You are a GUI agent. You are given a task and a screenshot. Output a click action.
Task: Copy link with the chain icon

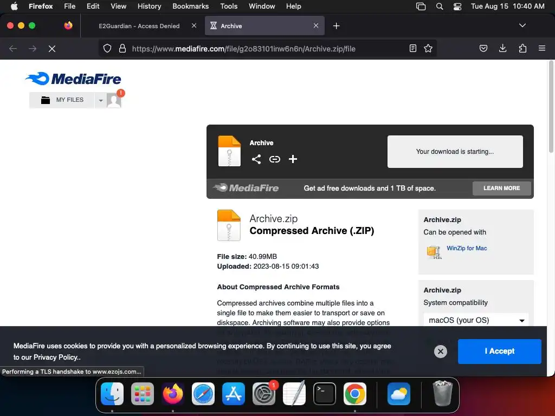(275, 159)
